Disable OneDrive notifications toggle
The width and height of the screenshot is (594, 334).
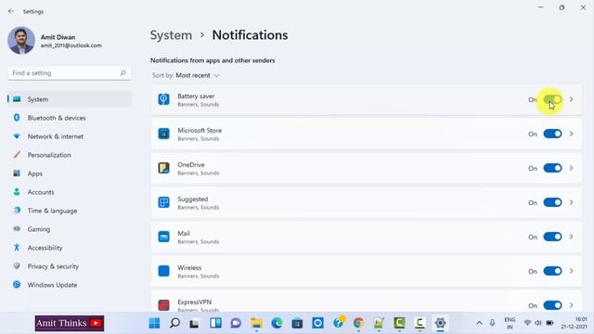pos(552,168)
